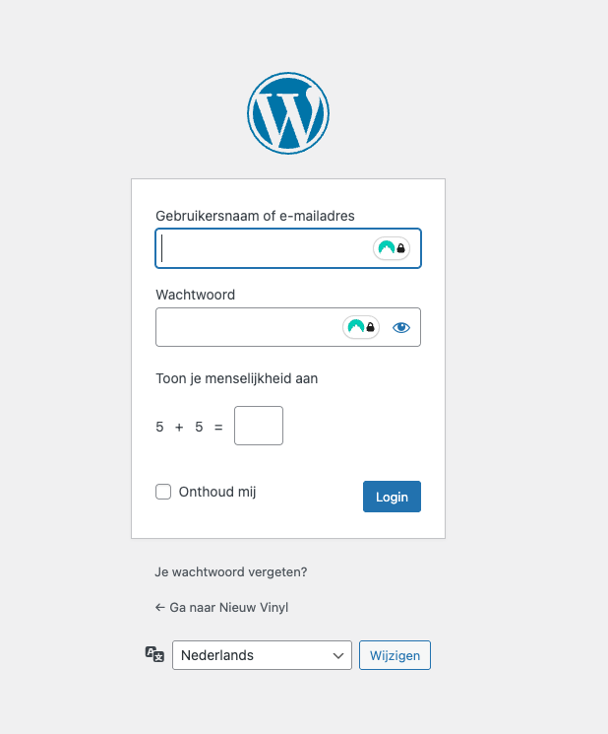Click the 5 + 5 equation text

coord(189,427)
